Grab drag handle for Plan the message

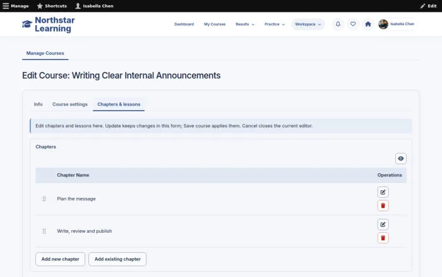coord(44,199)
